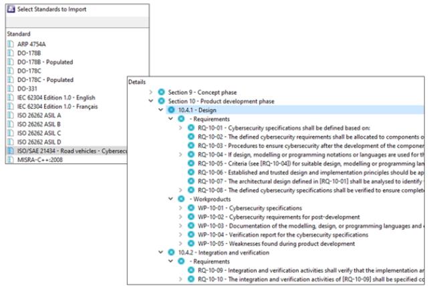Screen dimensions: 433x286
Task: Click the round icon of RQ-10-06
Action: (x=191, y=172)
